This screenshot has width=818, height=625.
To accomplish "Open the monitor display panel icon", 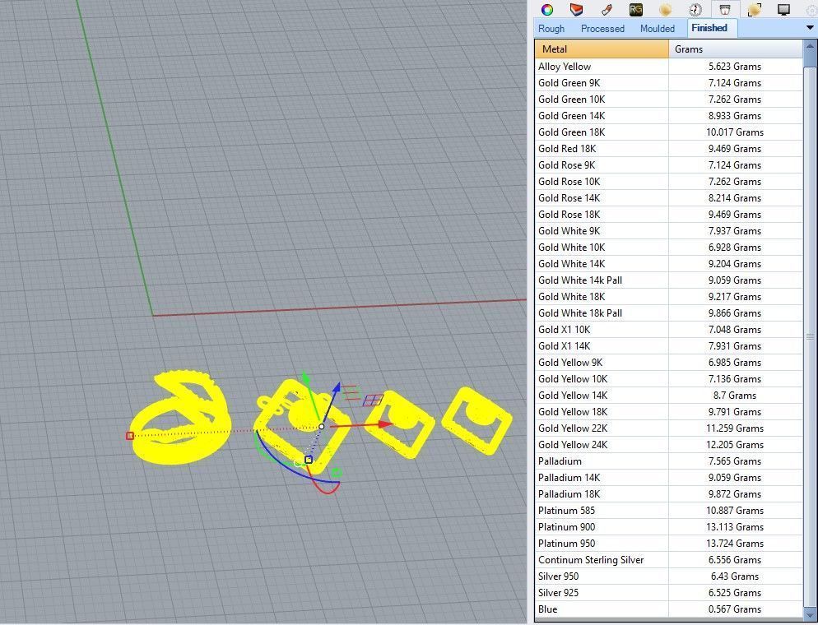I will click(783, 9).
